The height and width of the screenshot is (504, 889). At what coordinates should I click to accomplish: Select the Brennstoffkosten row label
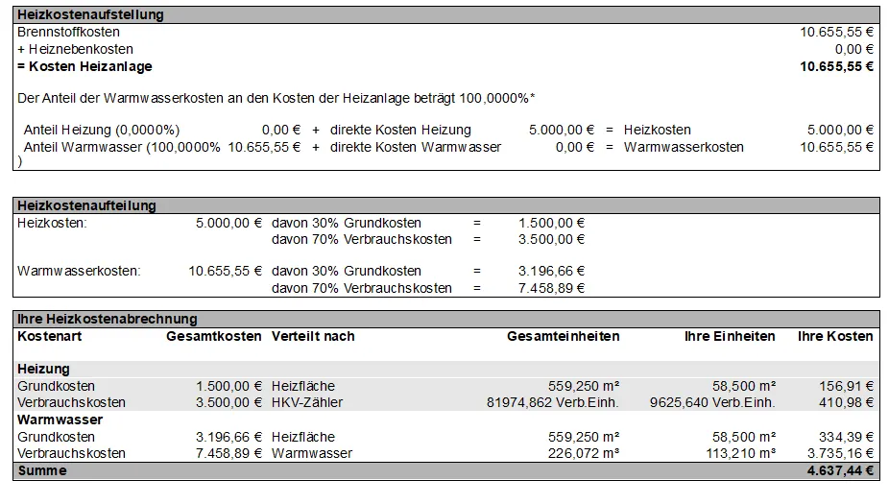point(68,32)
